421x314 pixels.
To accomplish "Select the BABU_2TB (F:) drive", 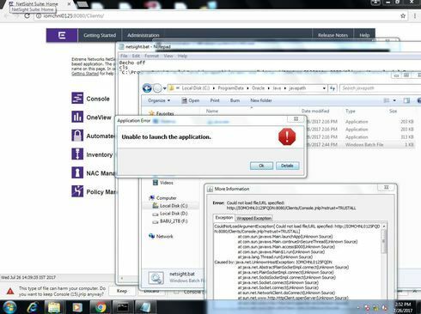I will pos(170,221).
